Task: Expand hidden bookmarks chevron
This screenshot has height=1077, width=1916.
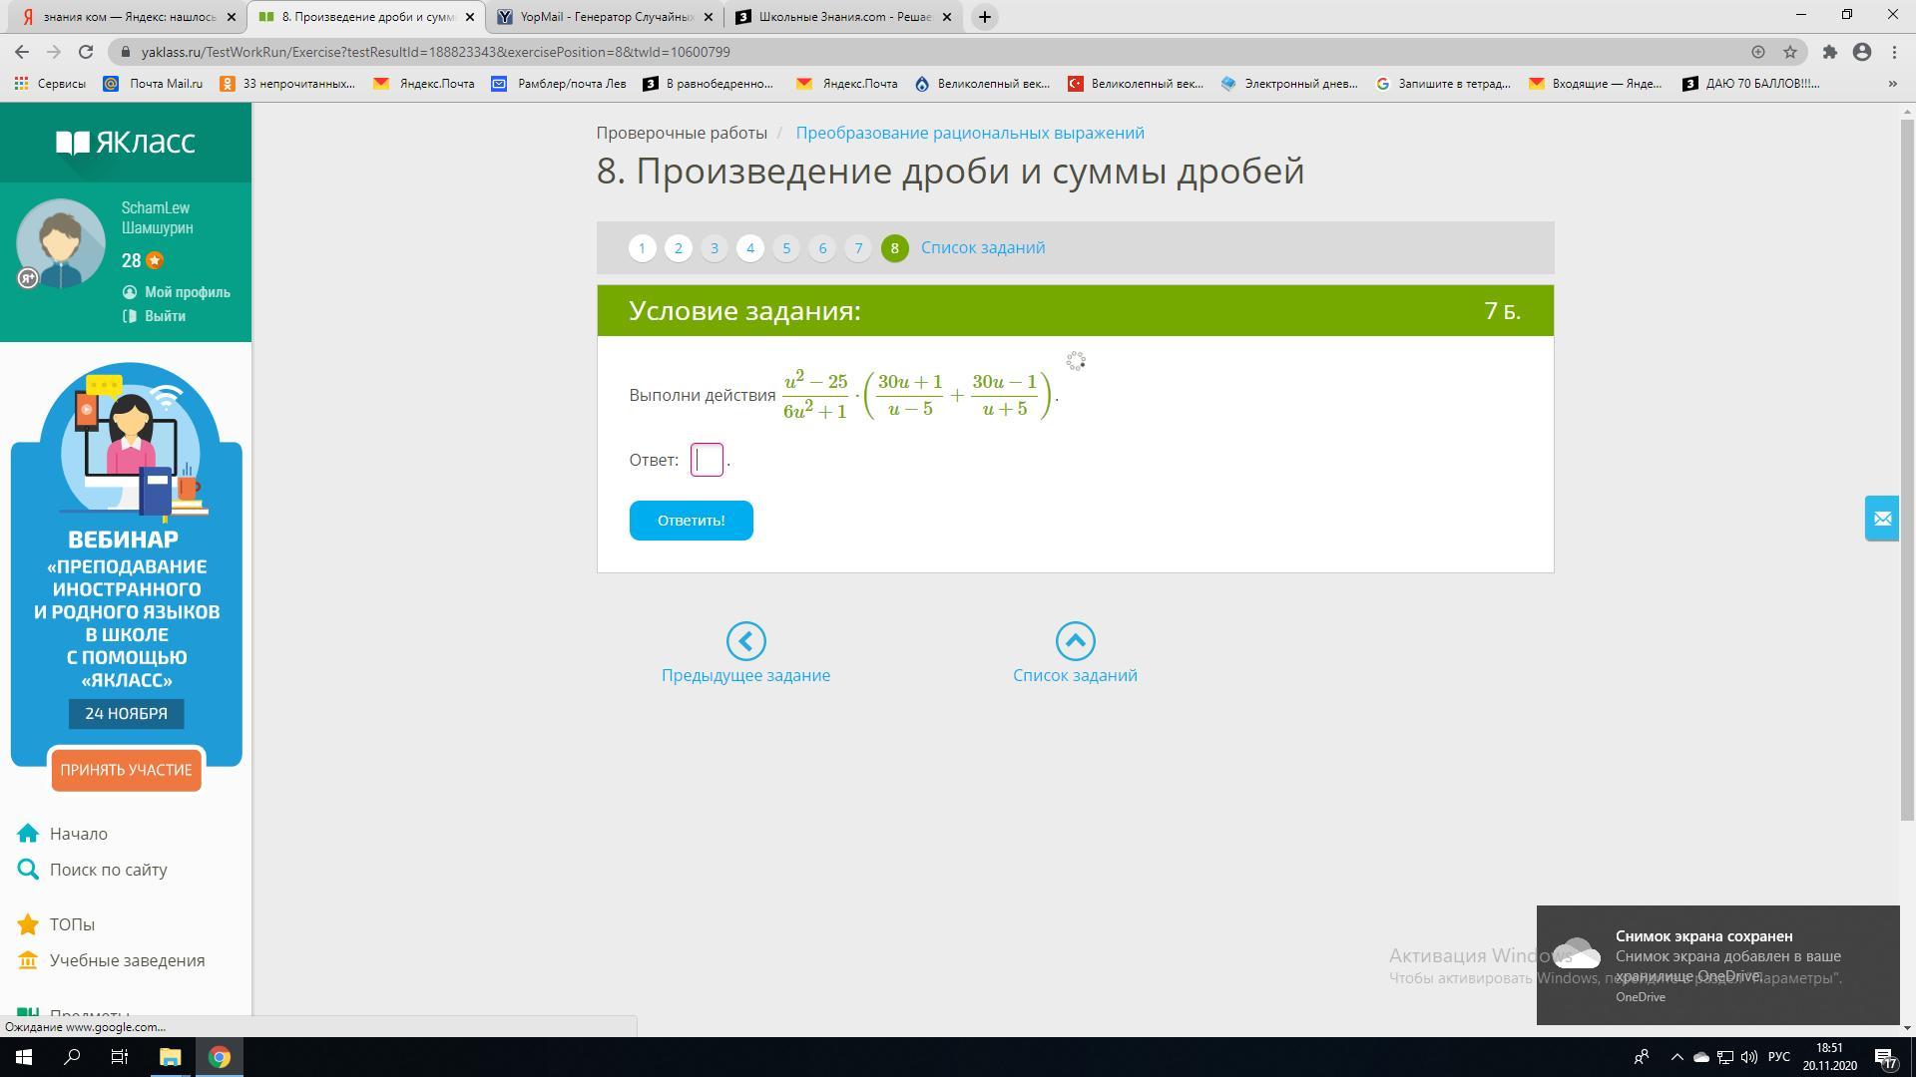Action: (1892, 84)
